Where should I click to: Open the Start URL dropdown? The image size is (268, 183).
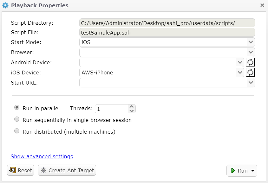click(x=251, y=83)
